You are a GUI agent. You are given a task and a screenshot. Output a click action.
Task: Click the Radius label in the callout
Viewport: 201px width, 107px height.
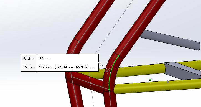29,59
